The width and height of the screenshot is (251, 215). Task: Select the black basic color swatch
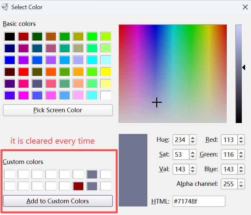point(9,36)
